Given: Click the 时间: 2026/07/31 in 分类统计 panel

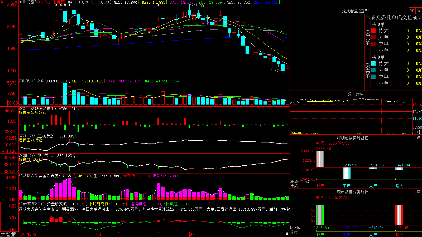Looking at the screenshot, I should [333, 197].
